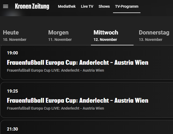Click the subtitle text of the 19:00 program
Screen dimensions: 173x134
pos(55,70)
